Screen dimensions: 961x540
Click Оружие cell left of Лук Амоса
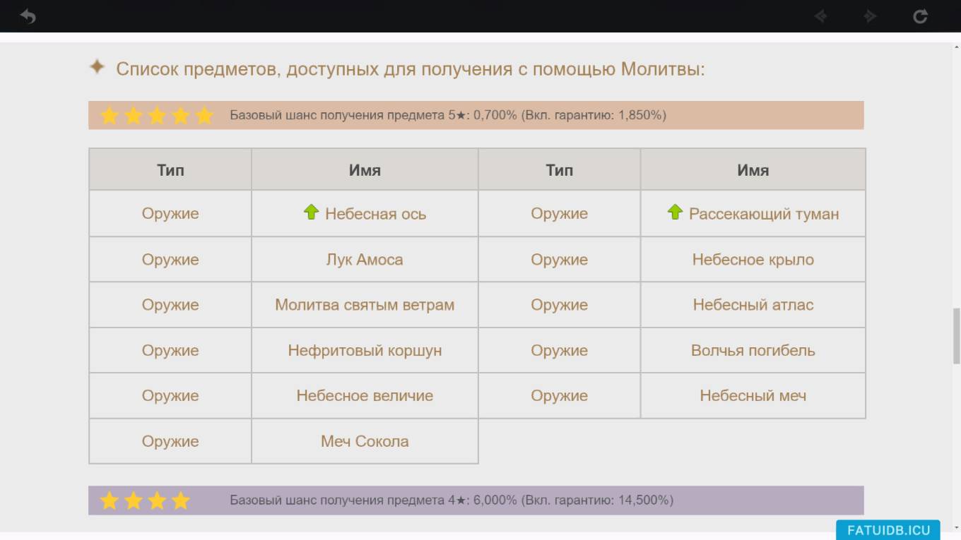[170, 260]
